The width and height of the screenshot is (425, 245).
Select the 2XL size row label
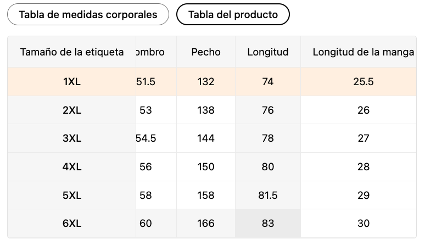point(72,110)
